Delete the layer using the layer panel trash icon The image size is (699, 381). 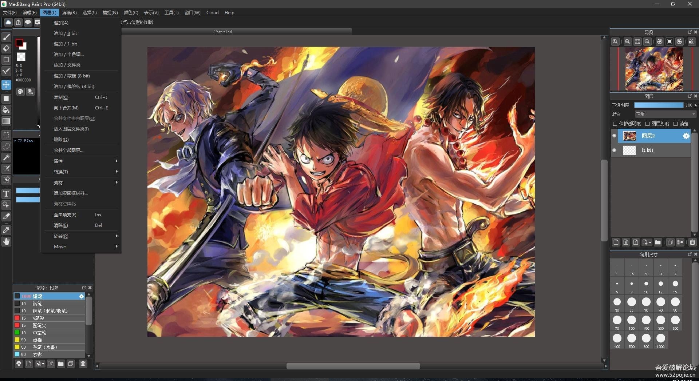tap(692, 242)
